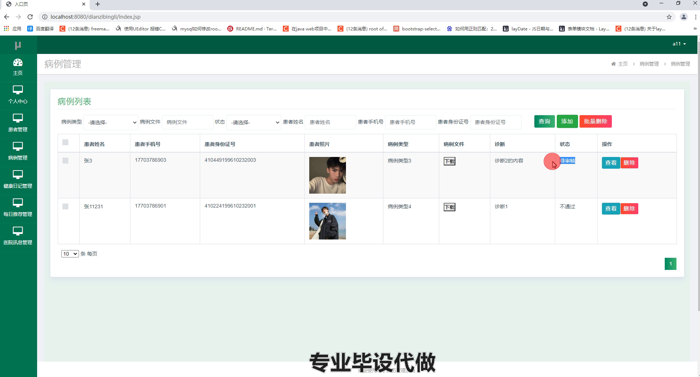Click 删除 for patient 张3

point(629,163)
